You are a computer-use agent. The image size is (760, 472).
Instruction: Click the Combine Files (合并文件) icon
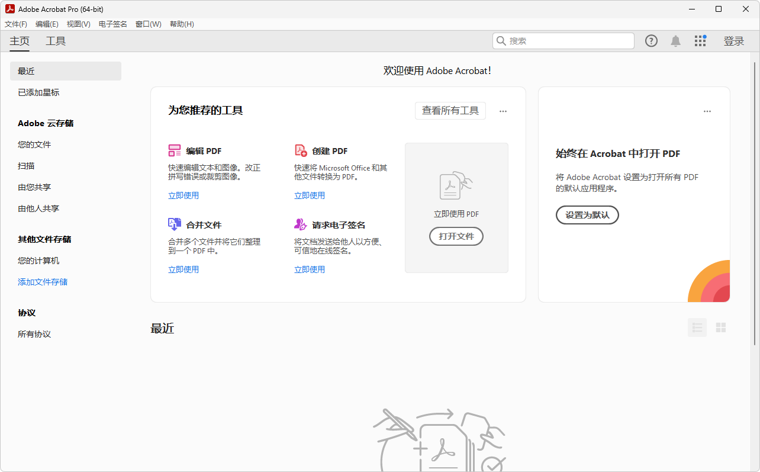tap(175, 224)
